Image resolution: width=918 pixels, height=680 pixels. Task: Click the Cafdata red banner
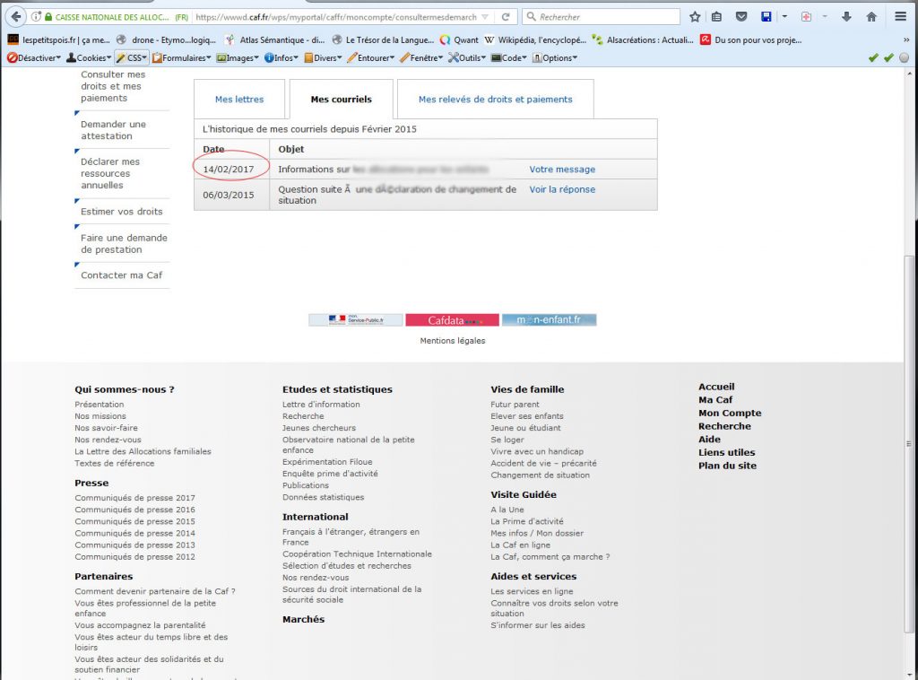452,320
